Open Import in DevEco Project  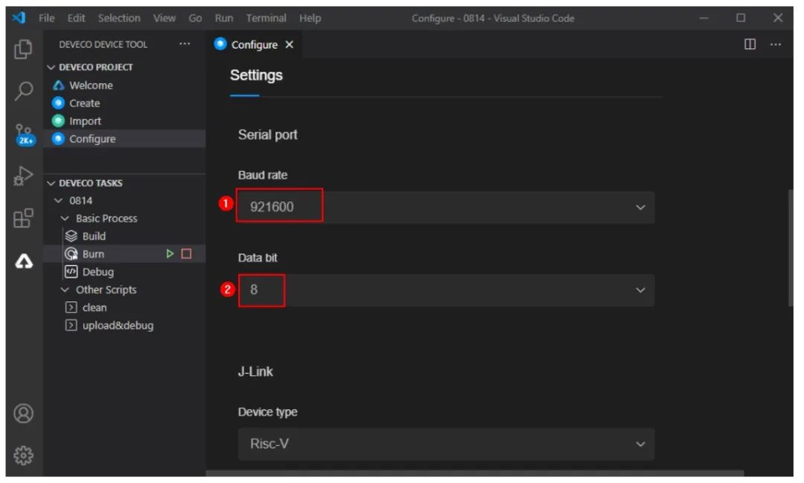85,121
